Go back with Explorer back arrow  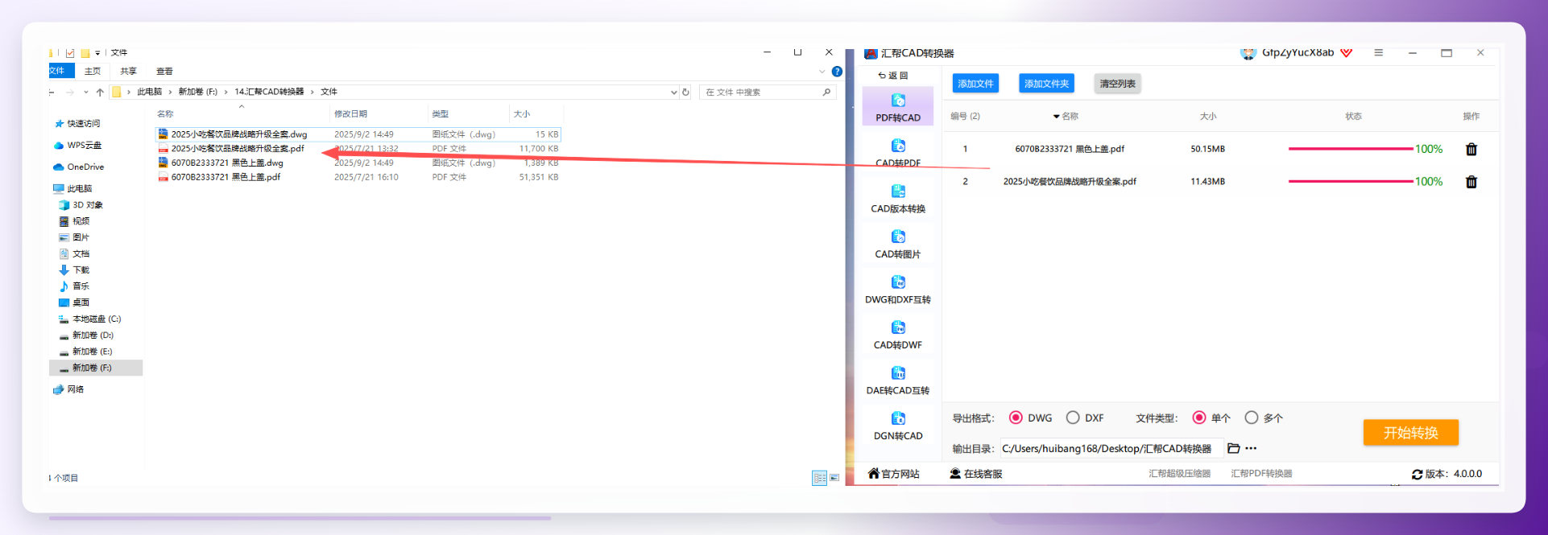coord(52,92)
